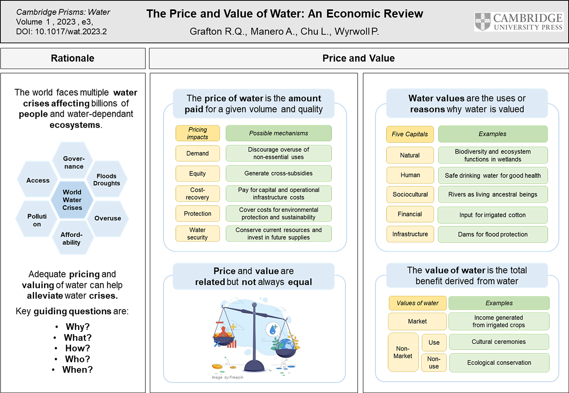
Task: Click the Price and Value section header
Action: 358,58
